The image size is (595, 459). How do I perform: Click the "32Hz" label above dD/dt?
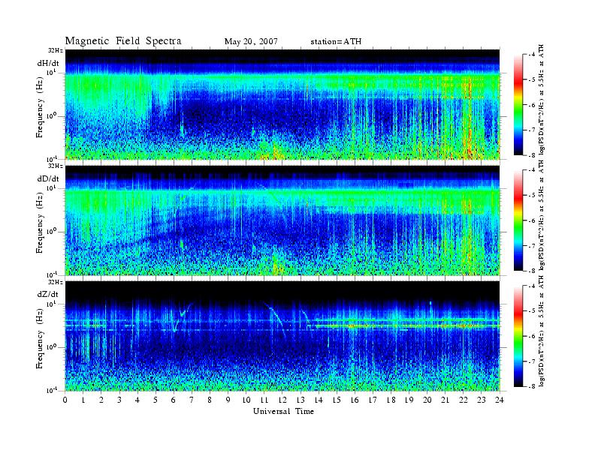pos(56,166)
